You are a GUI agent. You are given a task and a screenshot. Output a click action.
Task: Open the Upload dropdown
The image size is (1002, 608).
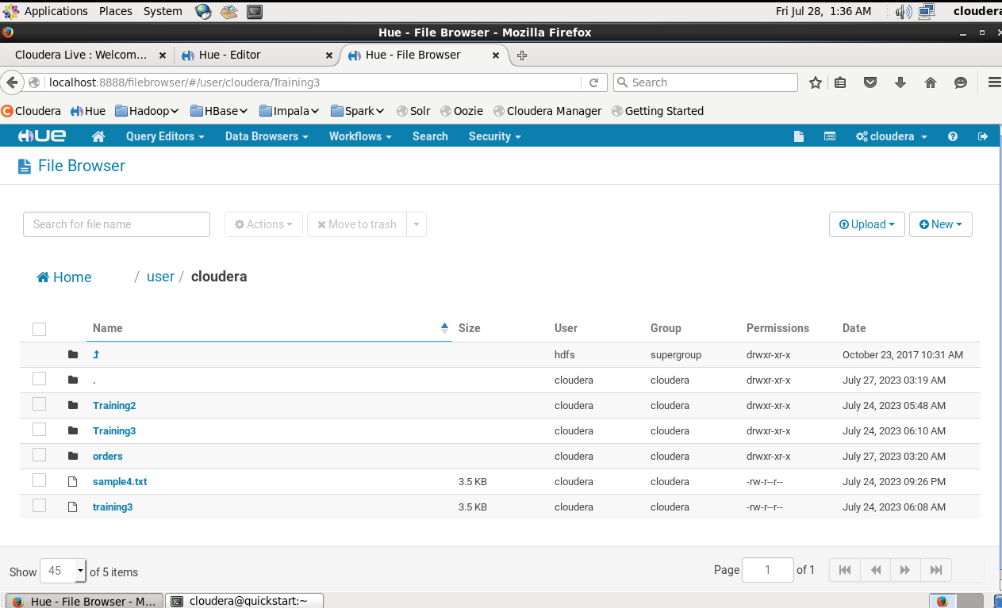click(x=866, y=224)
